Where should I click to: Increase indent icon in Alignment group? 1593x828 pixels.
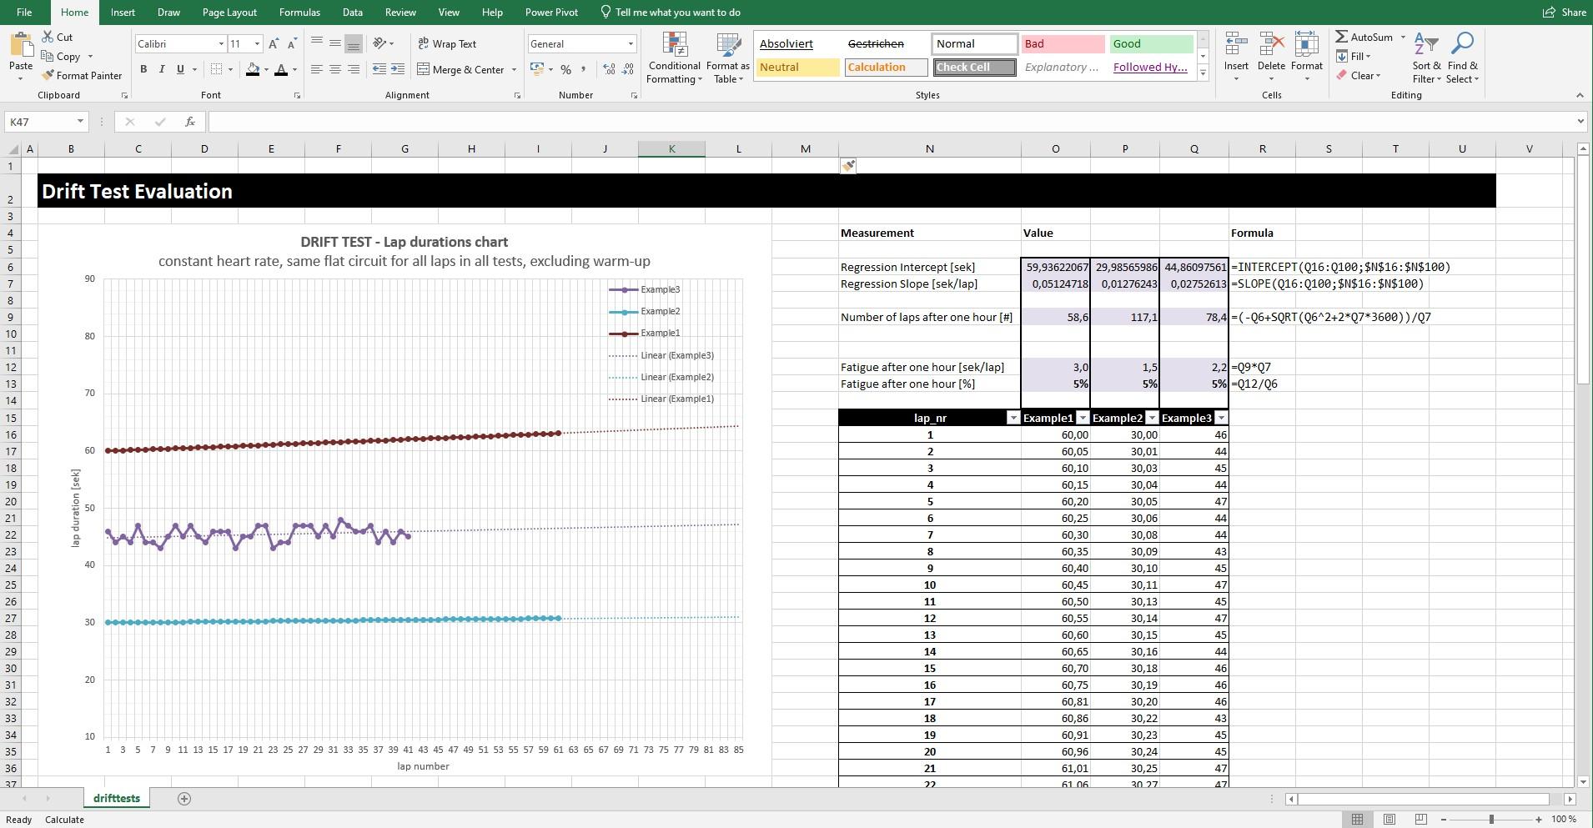[x=398, y=70]
